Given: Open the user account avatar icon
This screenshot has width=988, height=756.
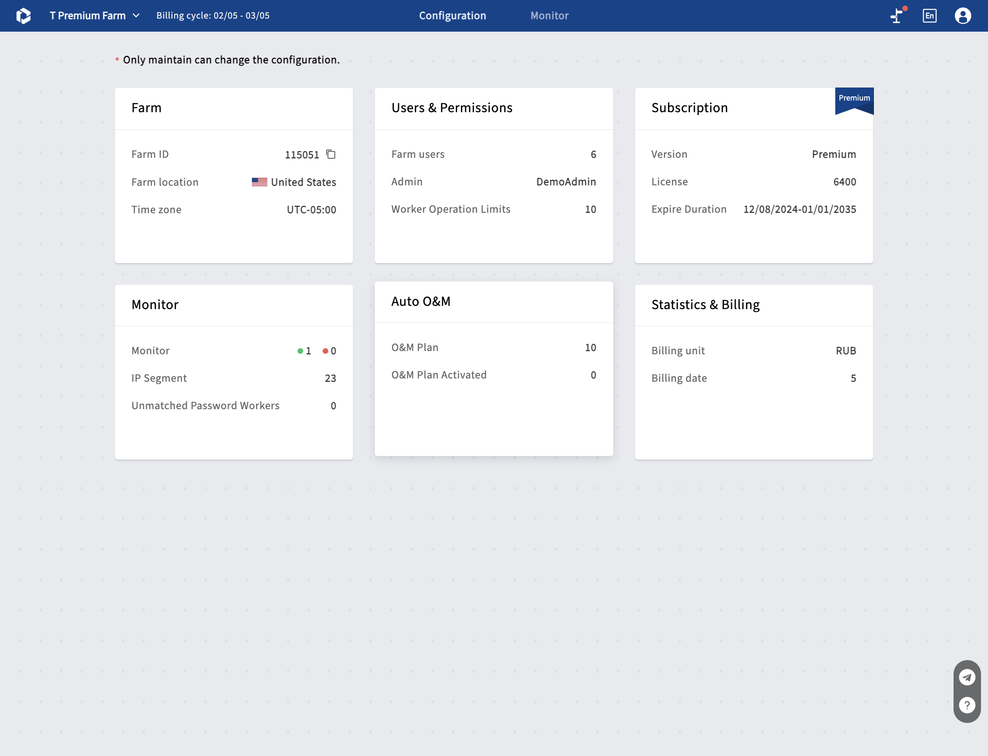Looking at the screenshot, I should (963, 16).
